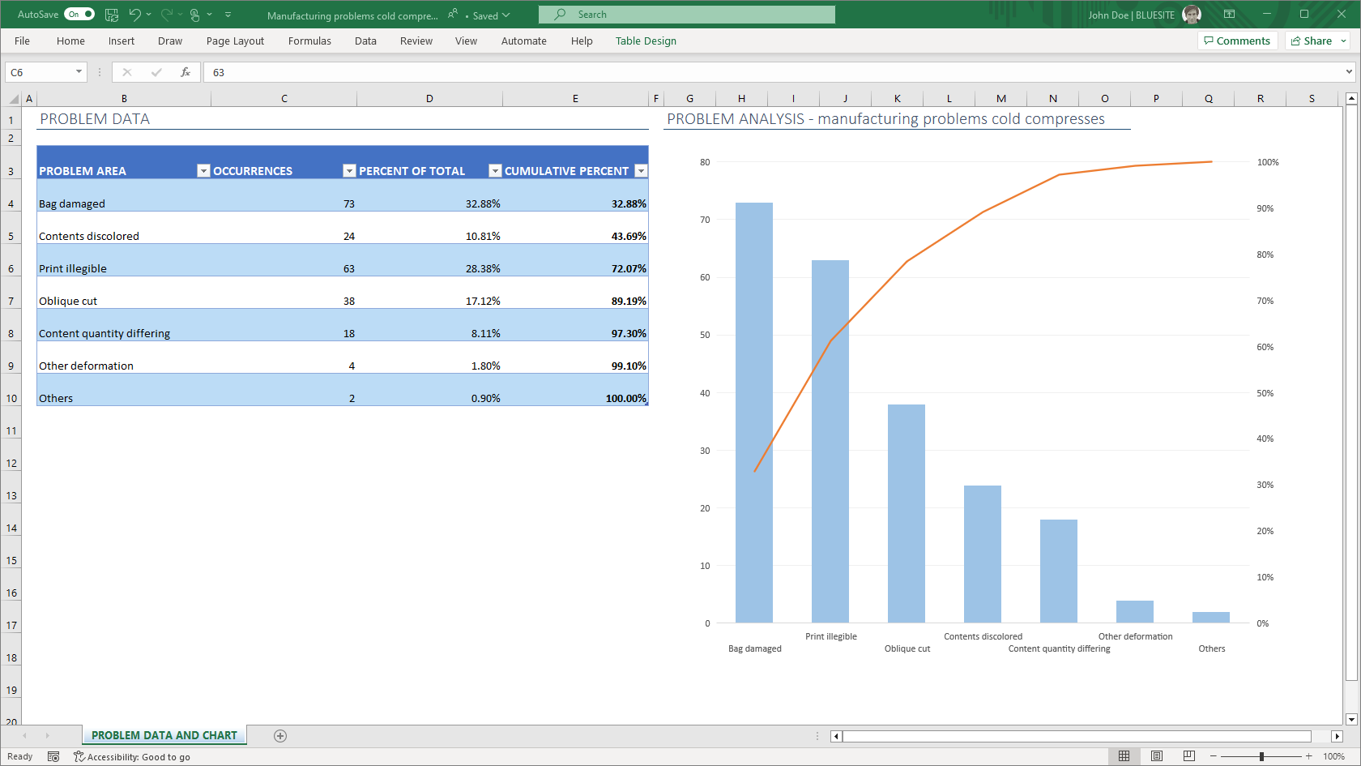Click the Select All corner triangle

click(14, 99)
